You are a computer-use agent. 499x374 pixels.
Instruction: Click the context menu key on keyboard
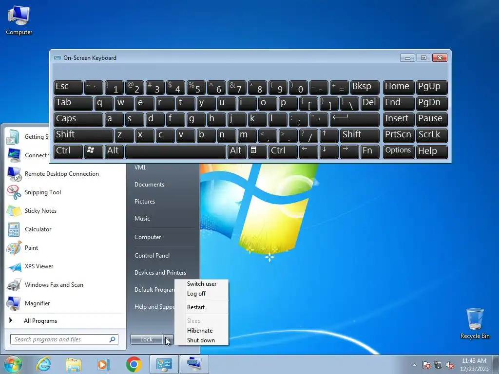257,151
